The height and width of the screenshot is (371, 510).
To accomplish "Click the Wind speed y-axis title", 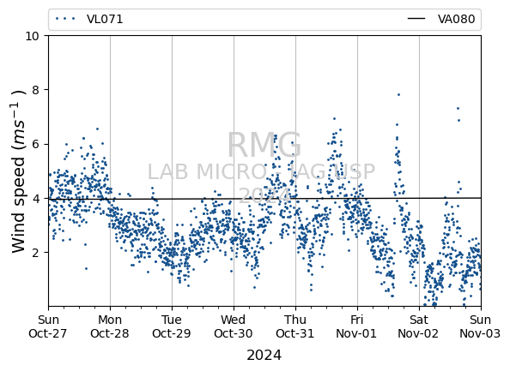I will click(x=19, y=171).
